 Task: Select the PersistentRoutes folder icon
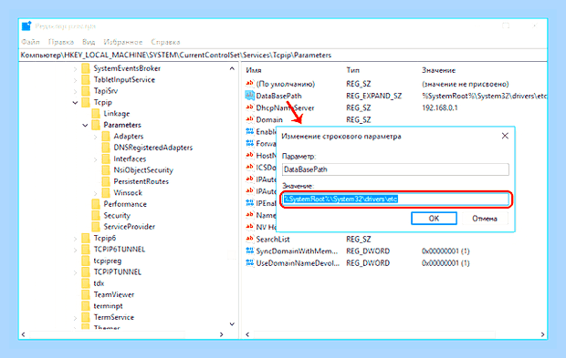pos(106,181)
